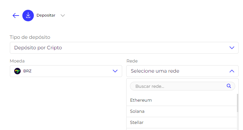The image size is (243, 130).
Task: Click the network list scrollbar
Action: pyautogui.click(x=238, y=103)
